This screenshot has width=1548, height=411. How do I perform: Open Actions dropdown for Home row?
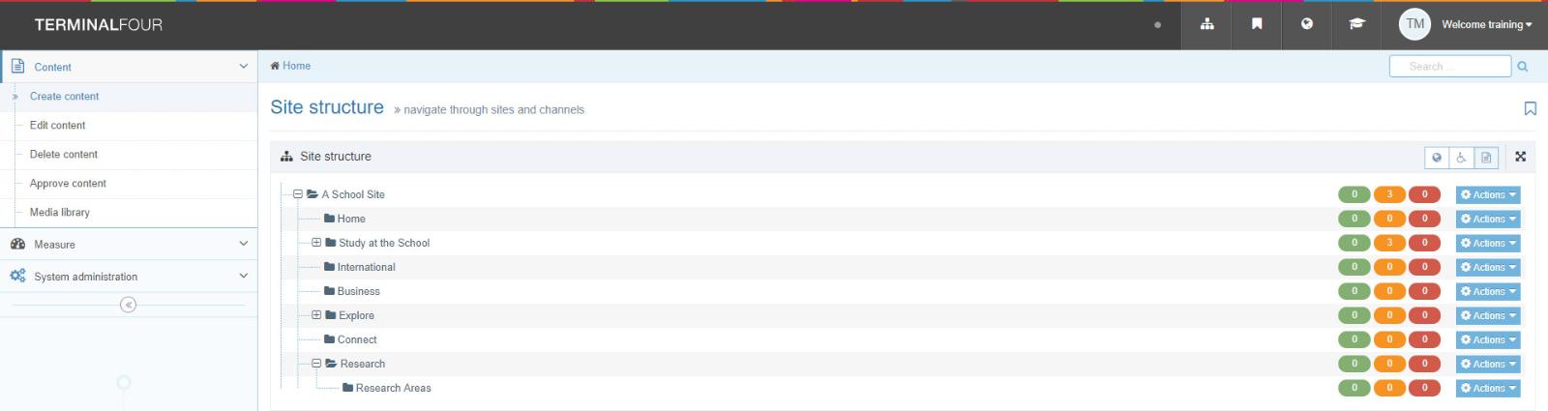[1488, 219]
